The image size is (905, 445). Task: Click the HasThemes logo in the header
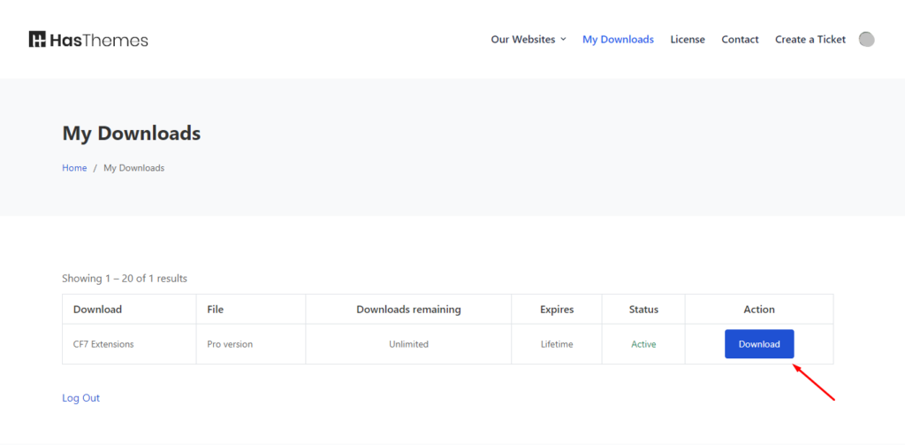click(x=88, y=40)
